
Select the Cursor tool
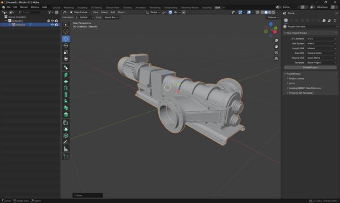pos(66,31)
